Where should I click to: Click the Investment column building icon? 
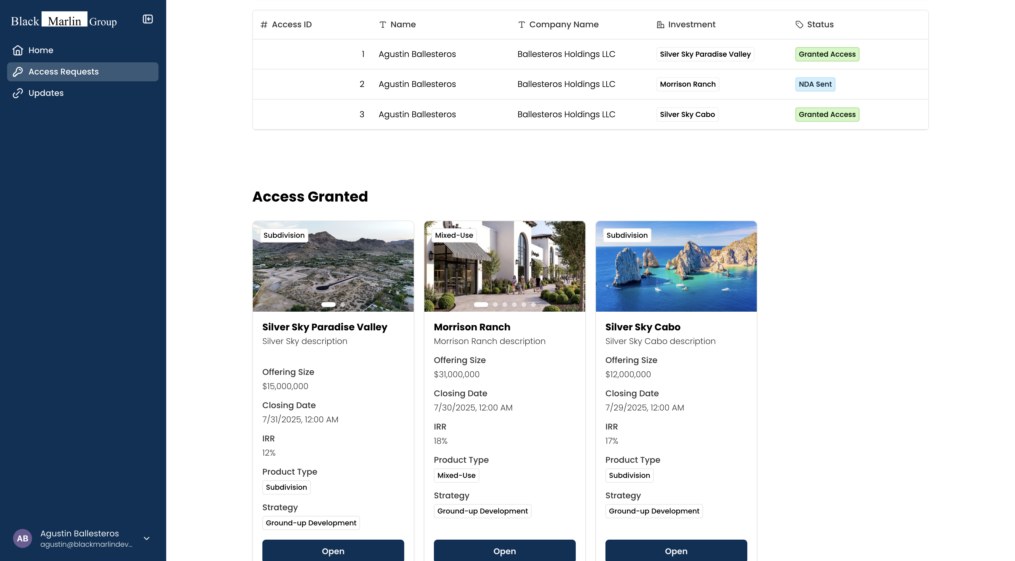click(x=660, y=25)
